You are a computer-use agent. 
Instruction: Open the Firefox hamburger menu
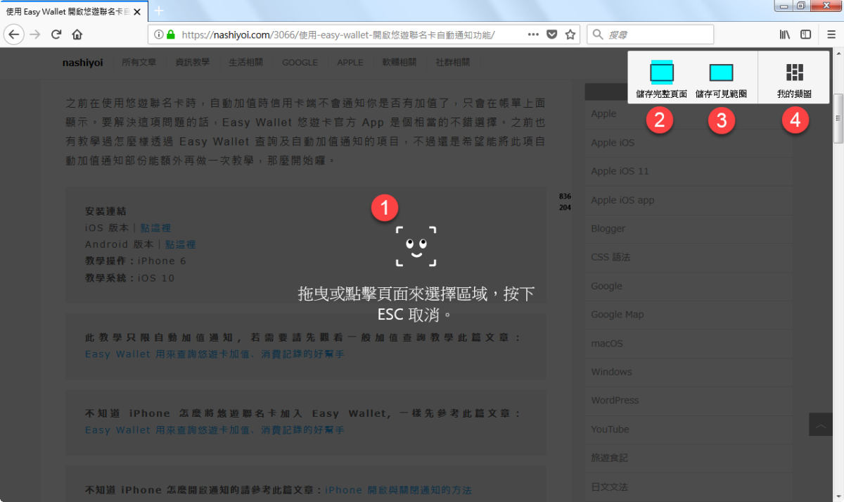click(x=831, y=34)
